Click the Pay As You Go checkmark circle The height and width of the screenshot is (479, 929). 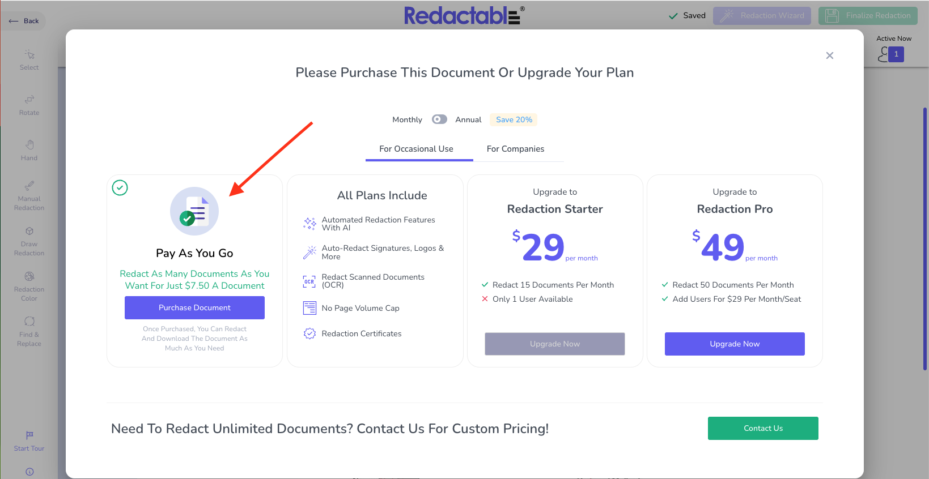(120, 187)
